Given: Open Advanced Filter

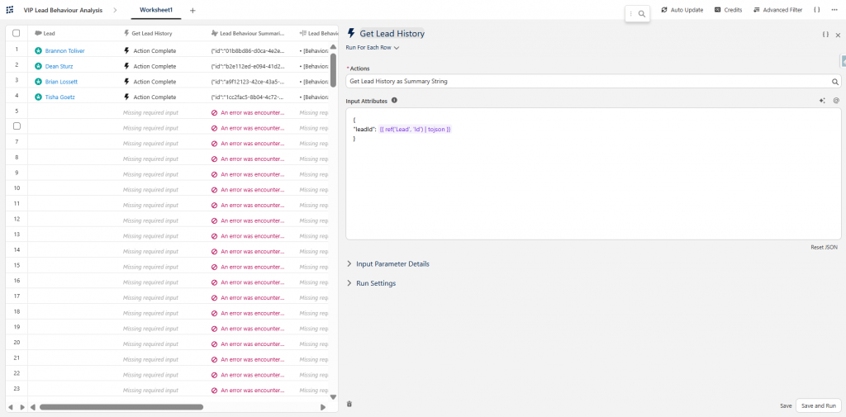Looking at the screenshot, I should [777, 10].
